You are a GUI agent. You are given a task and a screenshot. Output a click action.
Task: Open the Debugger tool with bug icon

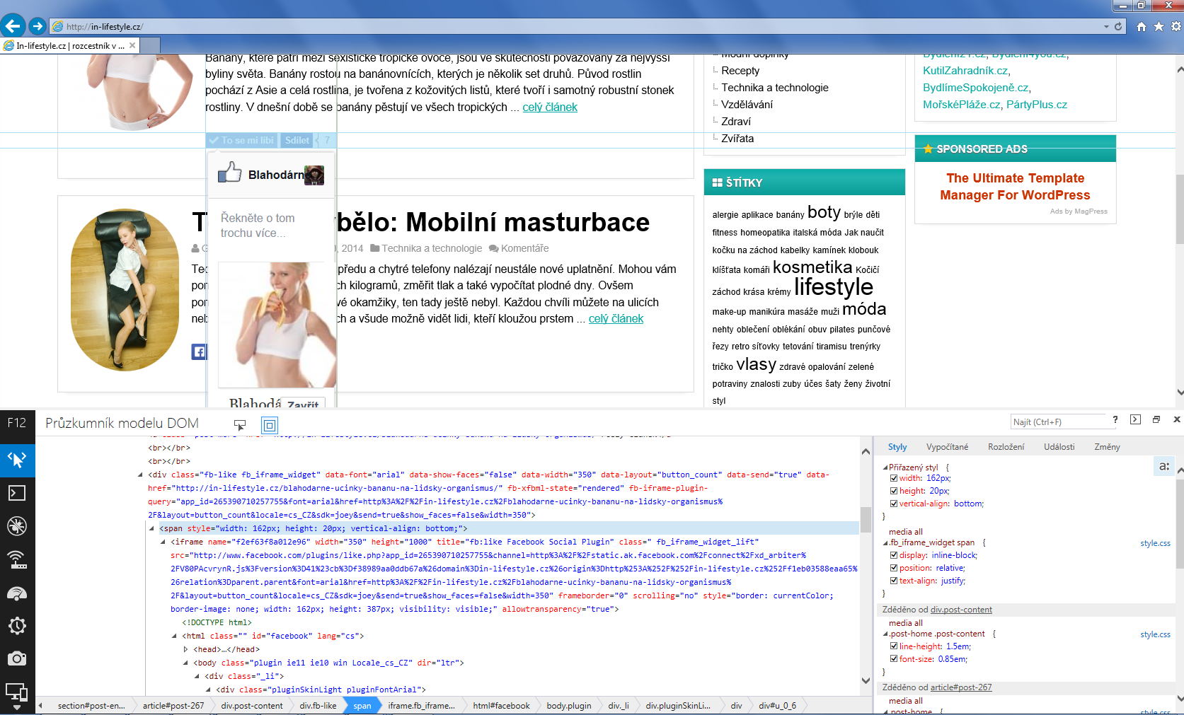click(17, 526)
